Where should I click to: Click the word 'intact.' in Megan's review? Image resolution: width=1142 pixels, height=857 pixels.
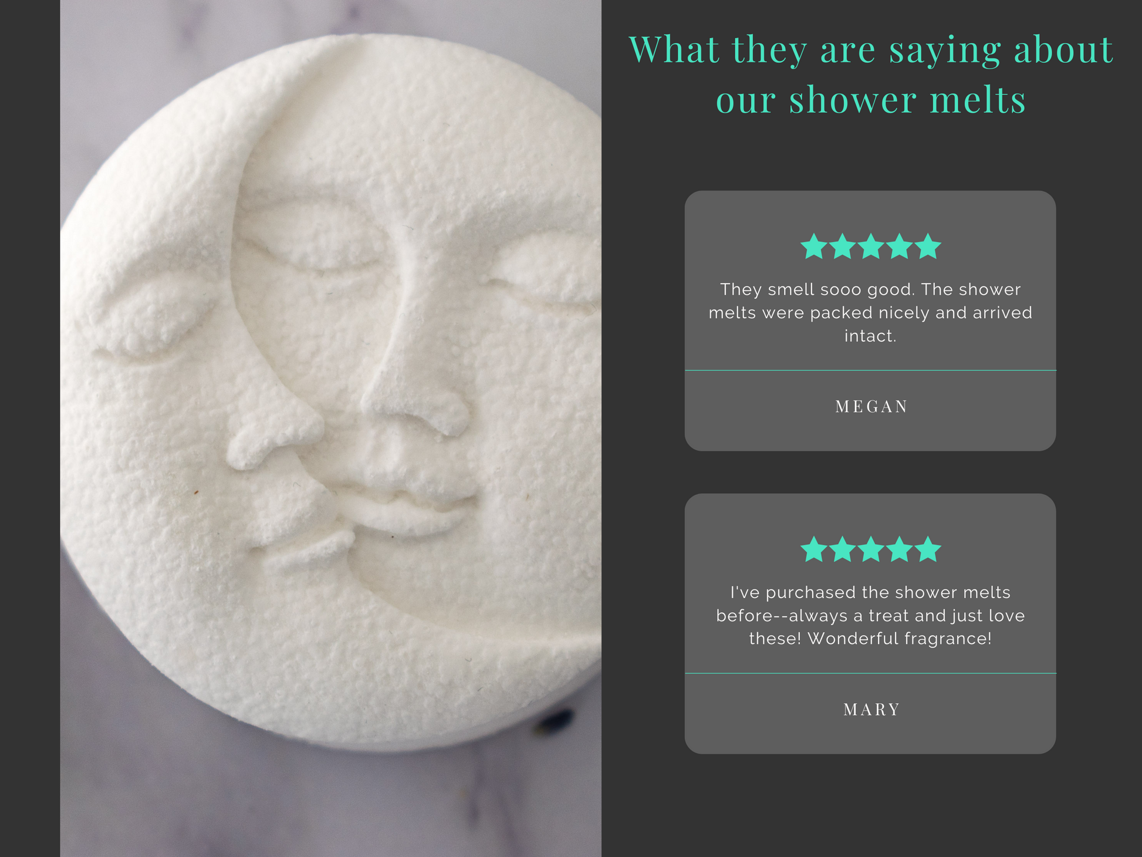870,336
